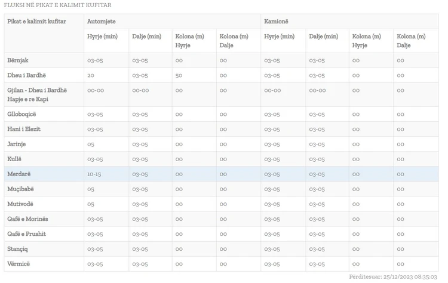Click Dheu i Bardhë's "50" queue value

(x=179, y=75)
